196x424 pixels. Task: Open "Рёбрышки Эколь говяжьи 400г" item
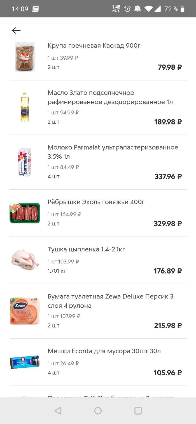click(96, 202)
